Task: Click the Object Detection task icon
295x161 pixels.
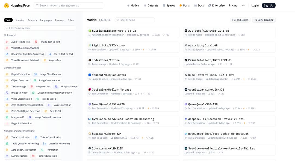Action: [x=7, y=80]
